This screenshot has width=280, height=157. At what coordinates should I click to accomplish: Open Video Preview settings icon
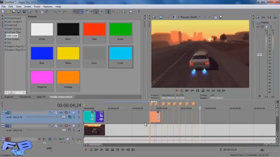tap(154, 17)
